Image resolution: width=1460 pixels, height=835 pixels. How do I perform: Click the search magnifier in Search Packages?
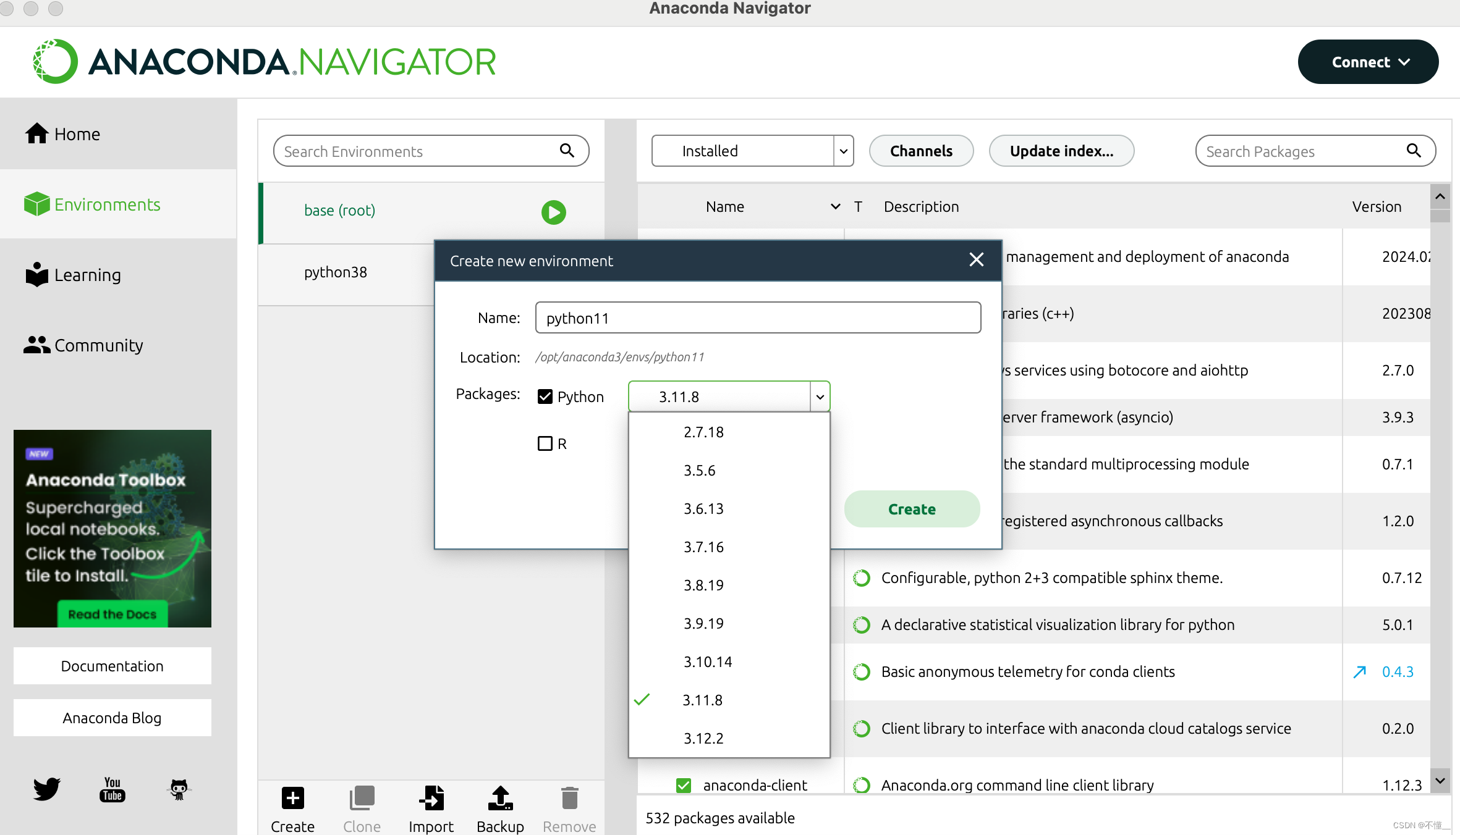tap(1414, 151)
